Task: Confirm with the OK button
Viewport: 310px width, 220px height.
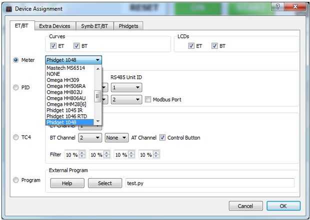Action: coord(283,206)
